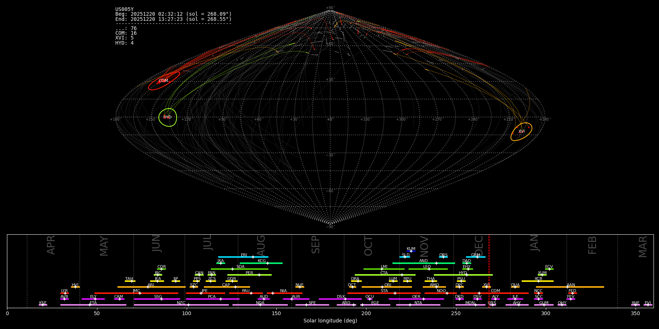Viewport: 659px width, 329px height.
Task: Select the QUA shower label
Action: click(x=515, y=285)
